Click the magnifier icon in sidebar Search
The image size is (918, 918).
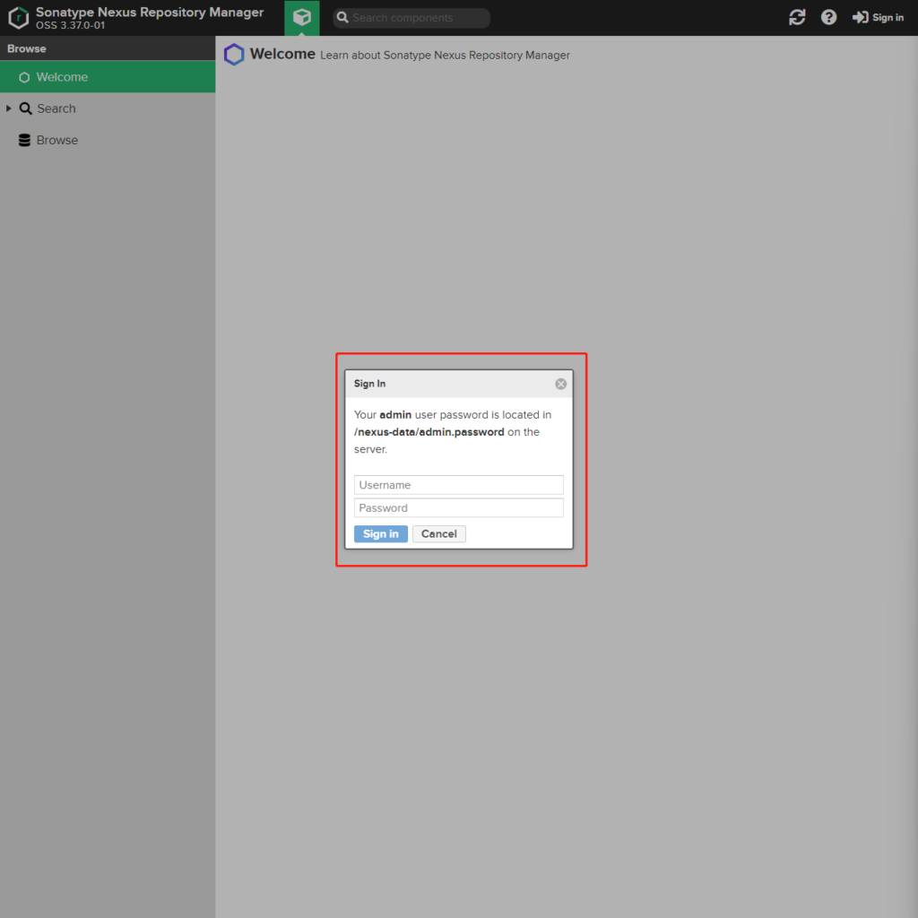pos(25,108)
